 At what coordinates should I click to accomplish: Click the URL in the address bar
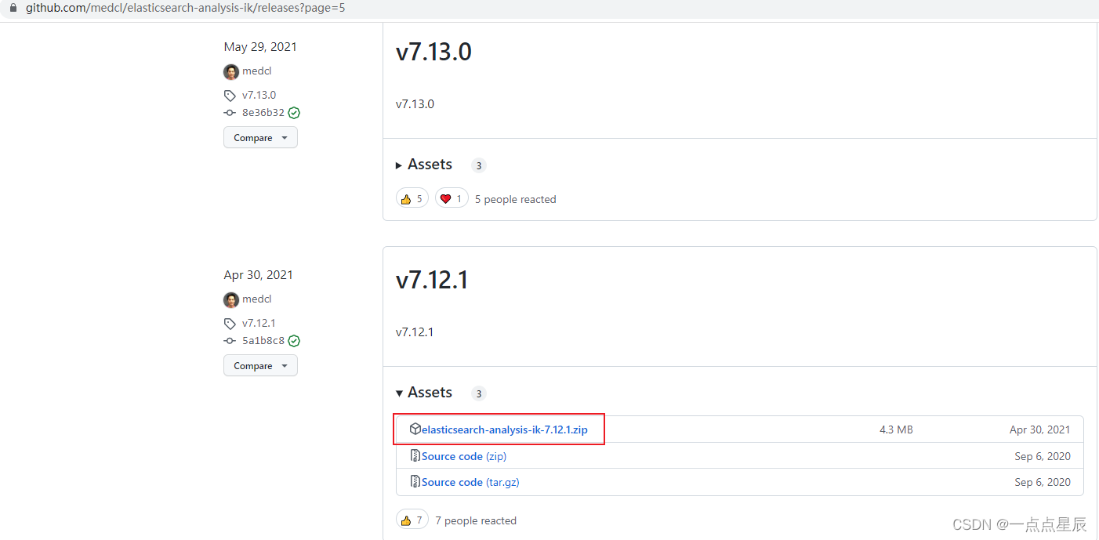point(185,8)
